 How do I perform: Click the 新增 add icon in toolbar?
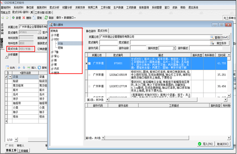tap(13, 18)
